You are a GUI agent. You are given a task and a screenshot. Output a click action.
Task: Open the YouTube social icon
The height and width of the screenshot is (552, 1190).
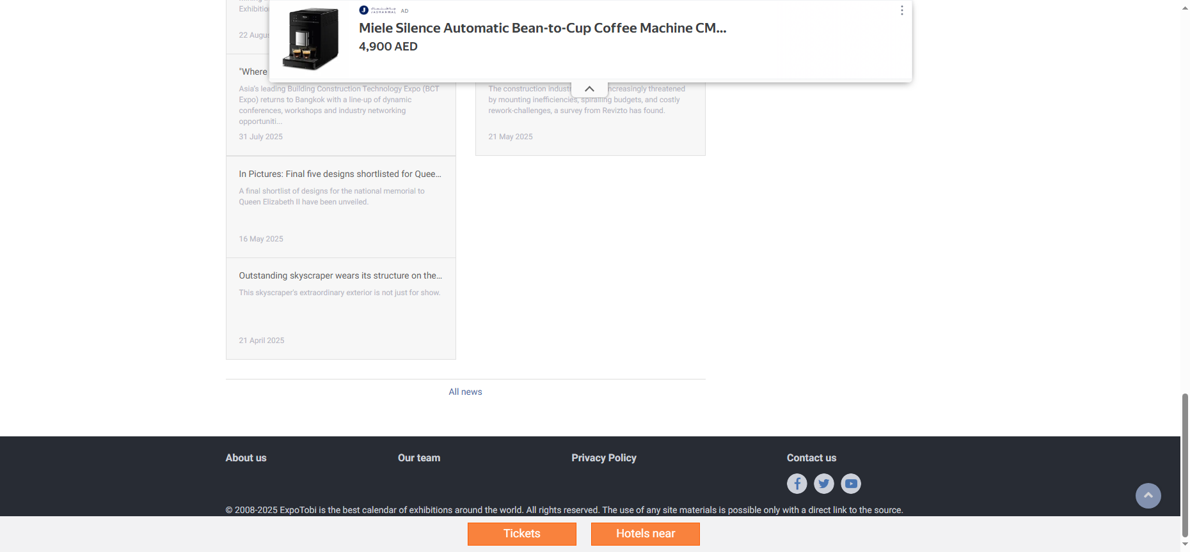tap(850, 484)
